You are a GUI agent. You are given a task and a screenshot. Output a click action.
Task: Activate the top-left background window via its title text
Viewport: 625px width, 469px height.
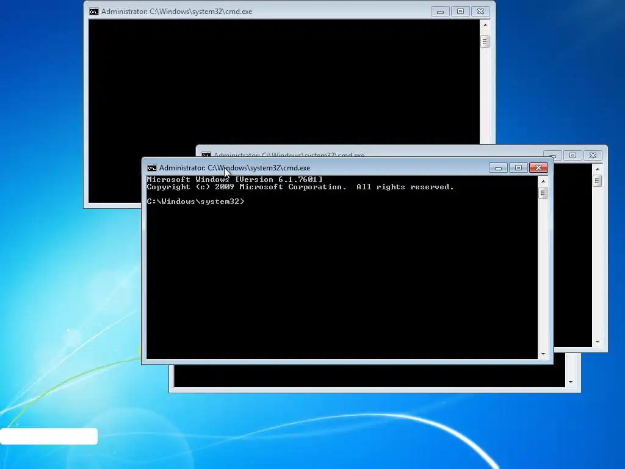[176, 12]
